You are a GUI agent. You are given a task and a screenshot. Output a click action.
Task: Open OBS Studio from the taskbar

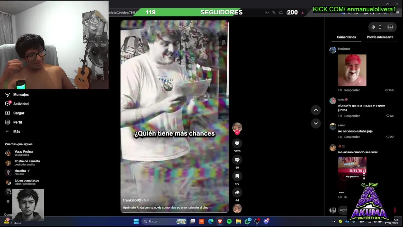[257, 221]
